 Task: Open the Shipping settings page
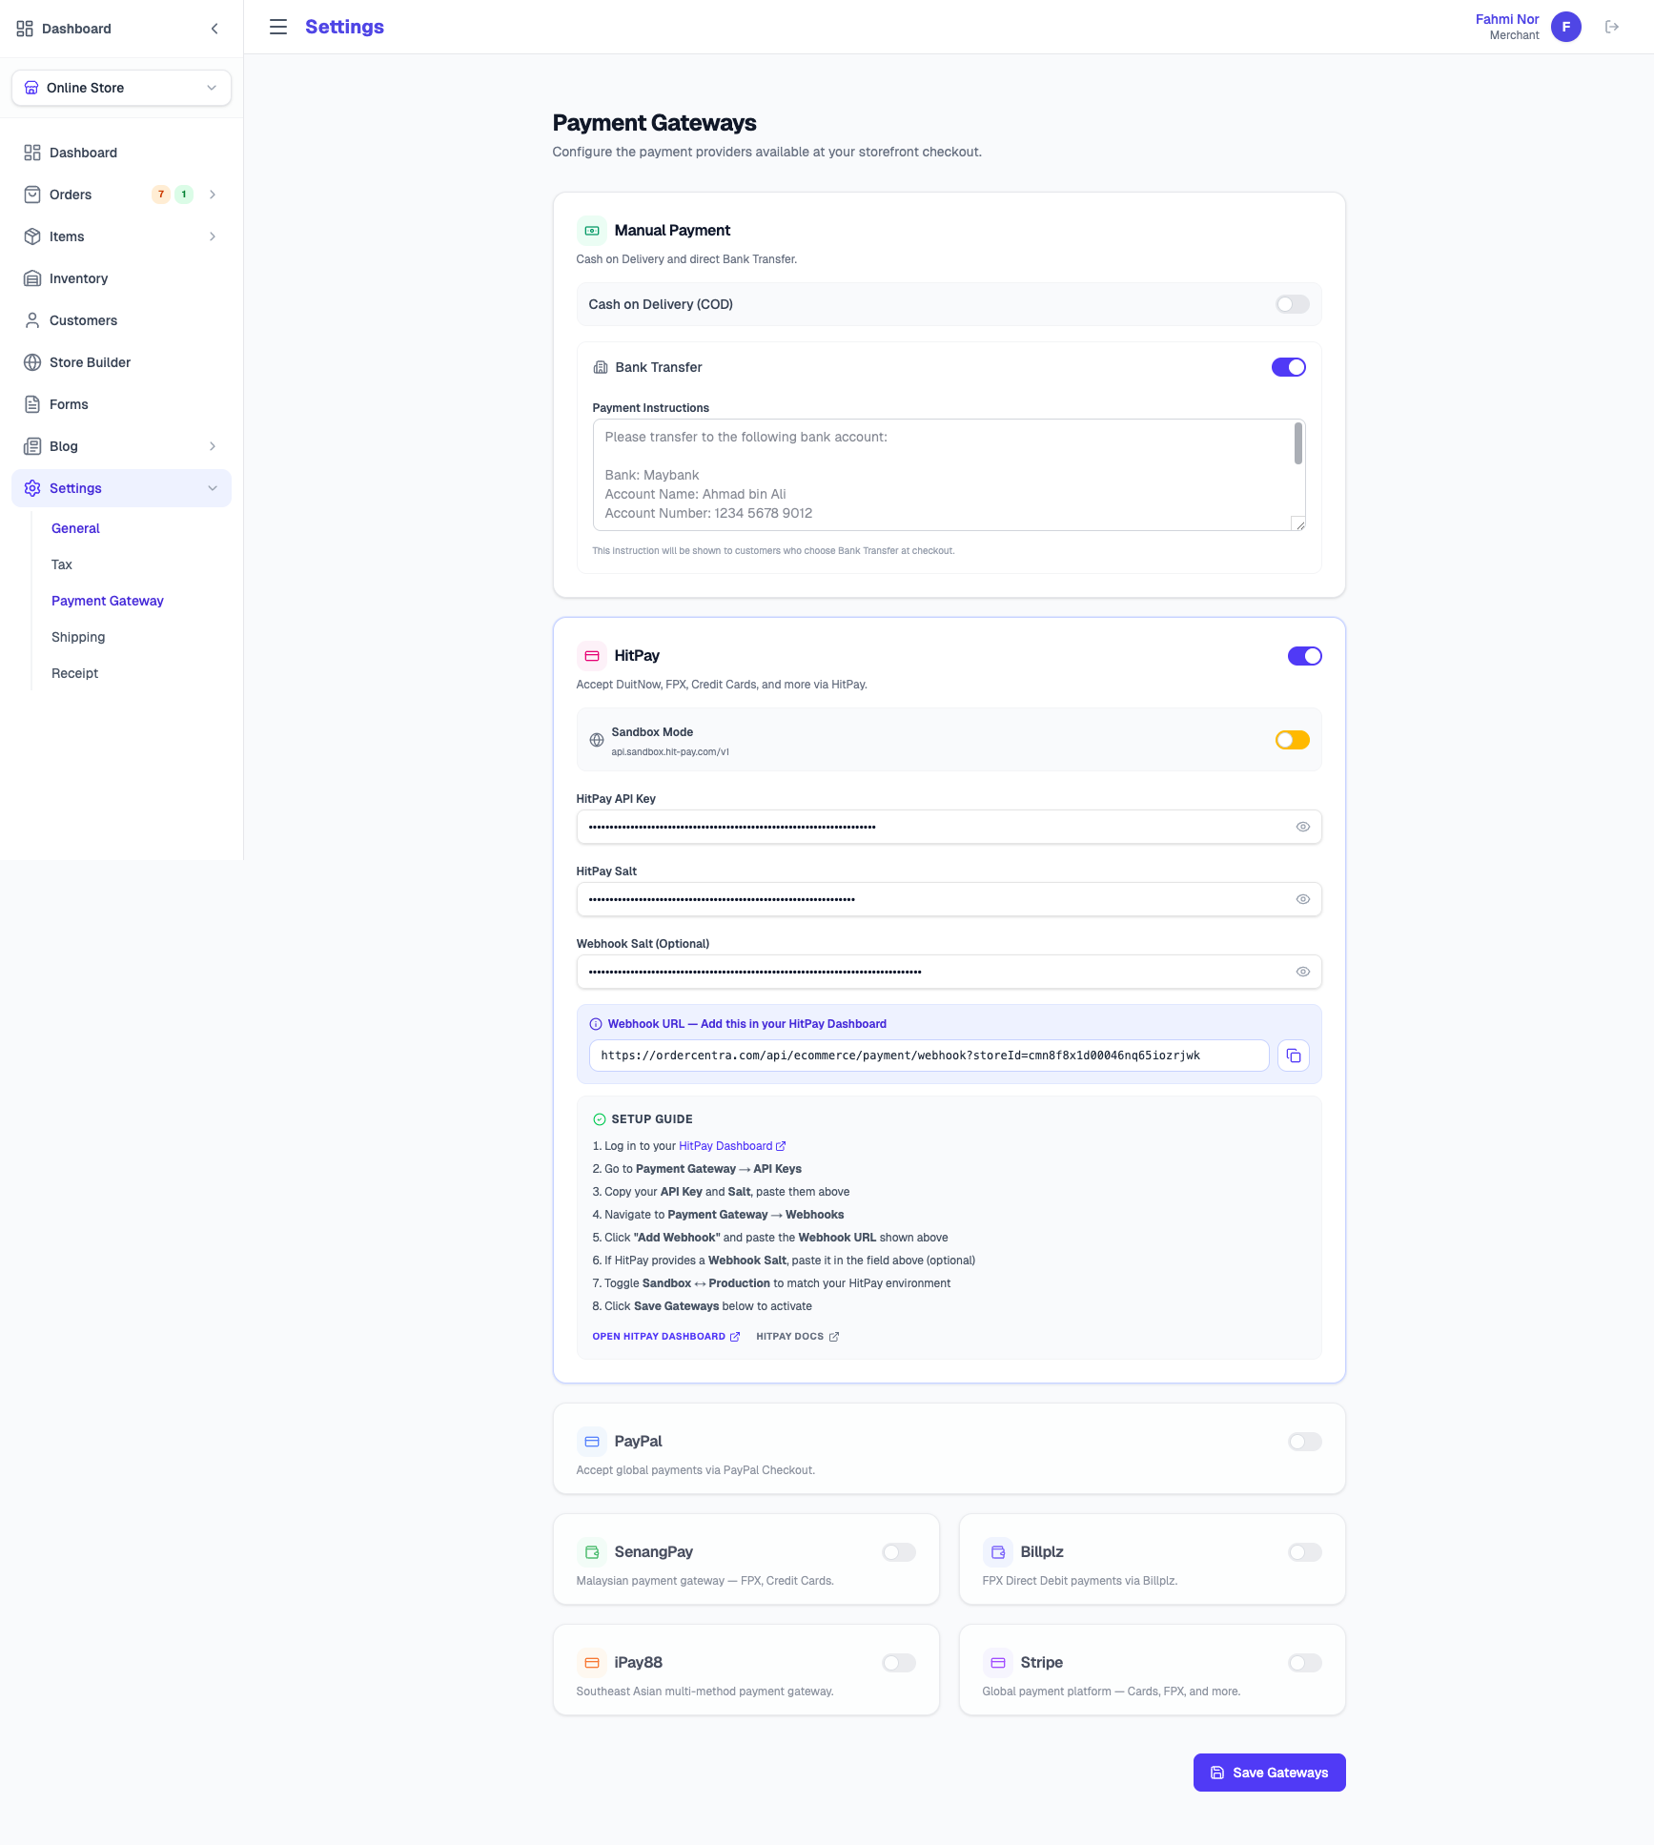(78, 637)
